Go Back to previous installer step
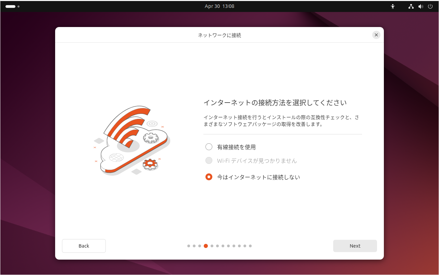 (84, 246)
